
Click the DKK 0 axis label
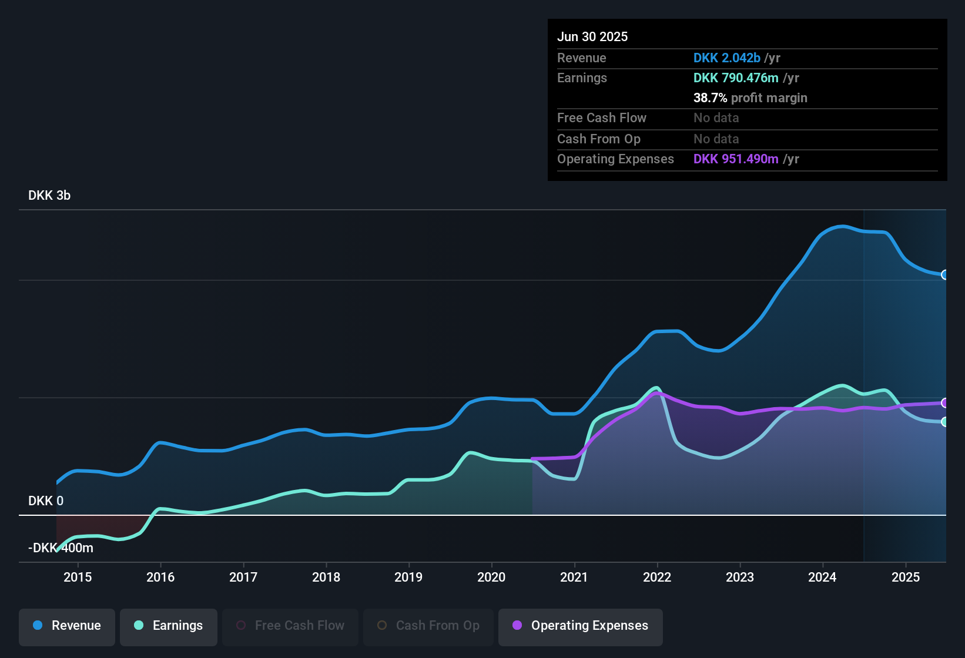coord(46,501)
